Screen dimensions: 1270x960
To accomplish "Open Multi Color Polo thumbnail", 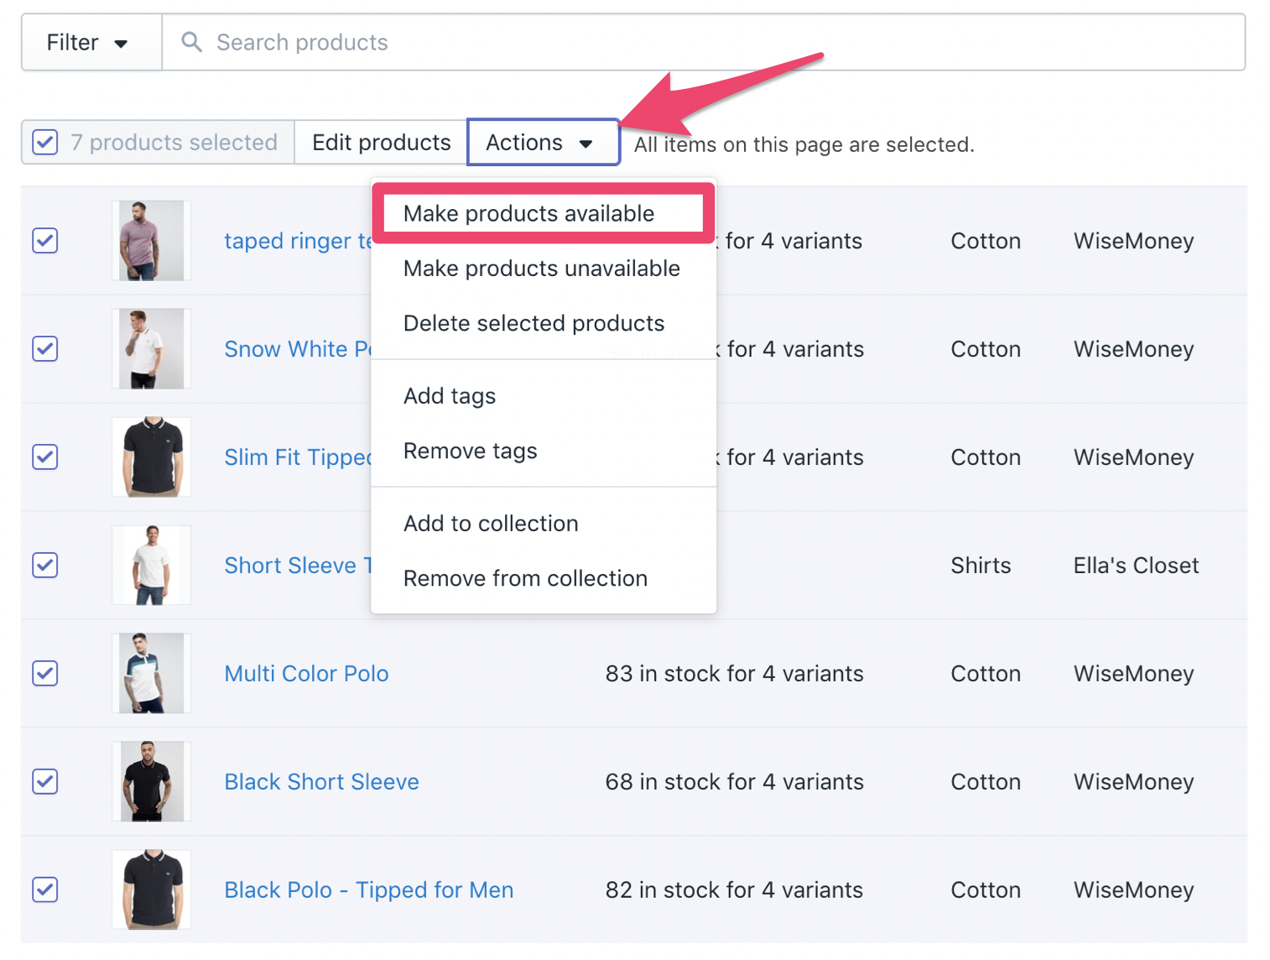I will (x=152, y=674).
